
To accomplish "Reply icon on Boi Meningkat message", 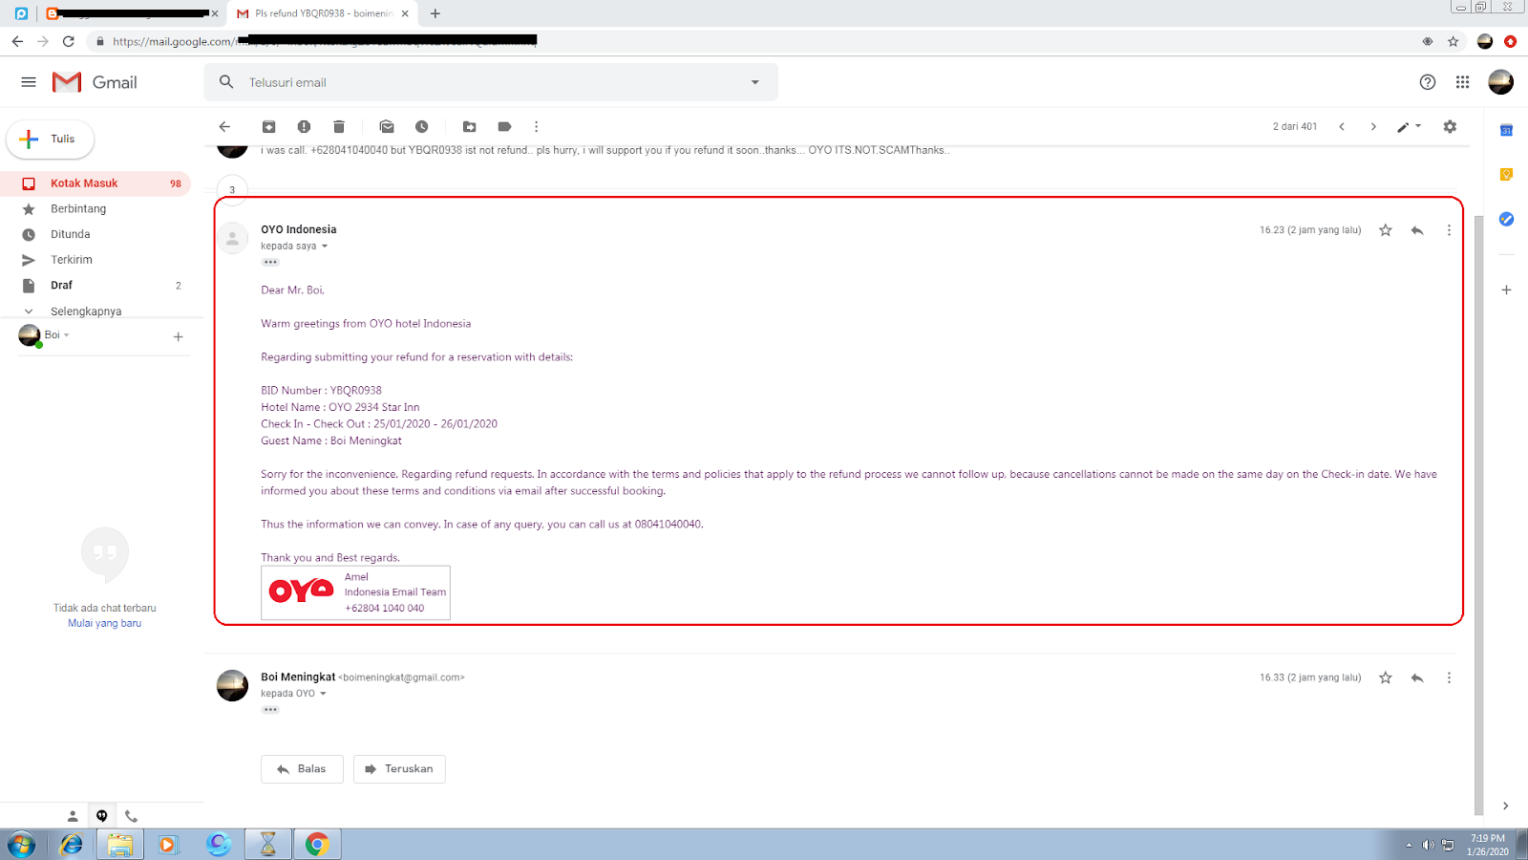I will (x=1417, y=677).
